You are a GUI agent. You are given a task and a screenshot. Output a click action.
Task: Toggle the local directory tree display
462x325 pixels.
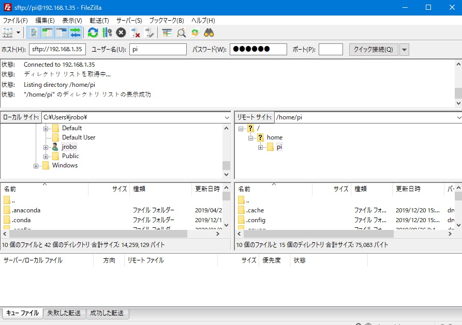click(48, 33)
